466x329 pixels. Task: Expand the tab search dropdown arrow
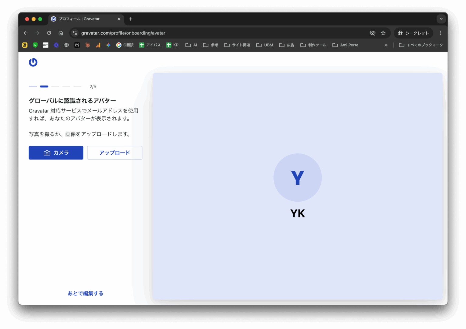(x=441, y=19)
